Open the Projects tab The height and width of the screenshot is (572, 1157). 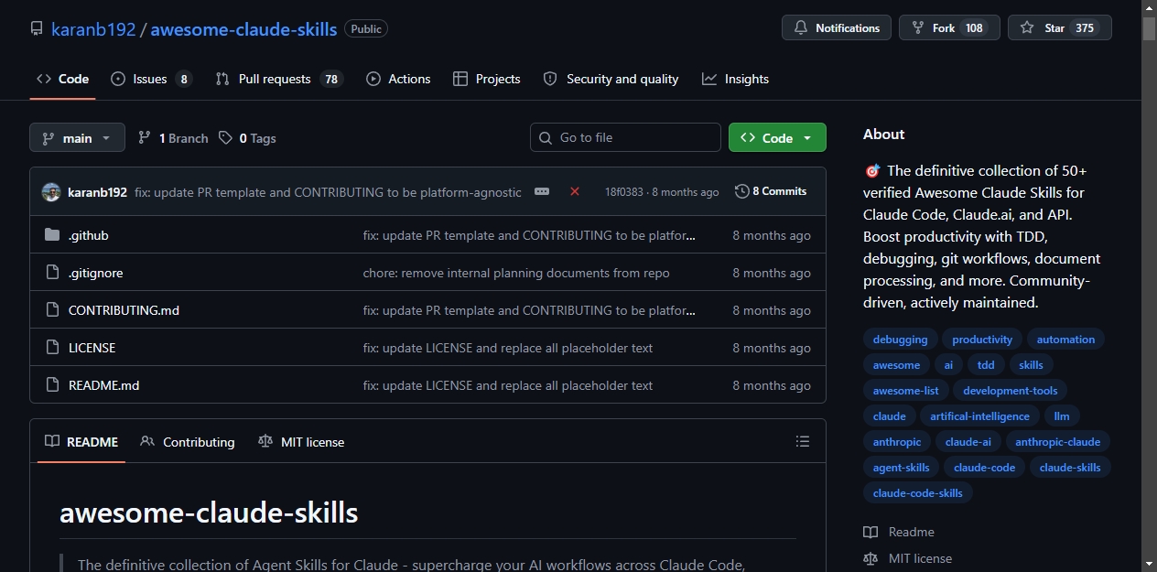click(487, 79)
